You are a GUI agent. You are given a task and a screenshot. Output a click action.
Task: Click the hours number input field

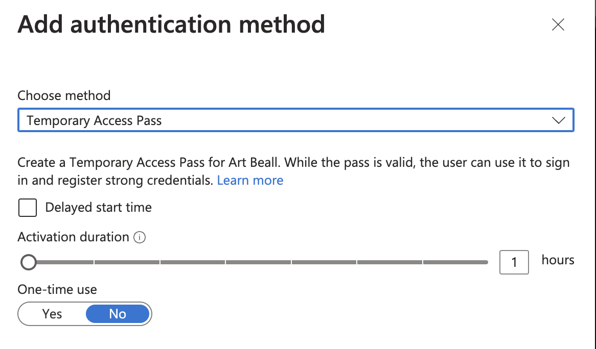click(x=514, y=262)
